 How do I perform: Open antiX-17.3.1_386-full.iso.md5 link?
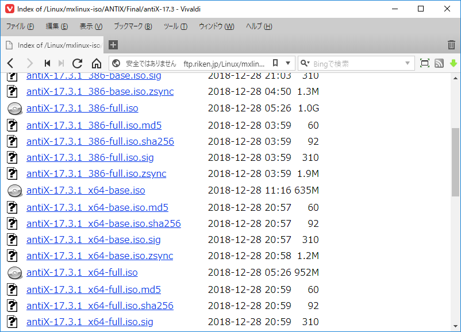(94, 125)
